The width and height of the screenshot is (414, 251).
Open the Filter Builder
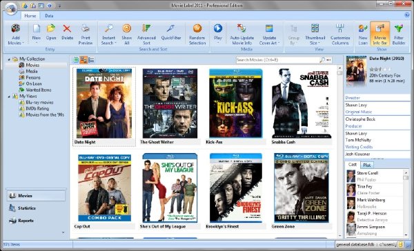pyautogui.click(x=399, y=34)
